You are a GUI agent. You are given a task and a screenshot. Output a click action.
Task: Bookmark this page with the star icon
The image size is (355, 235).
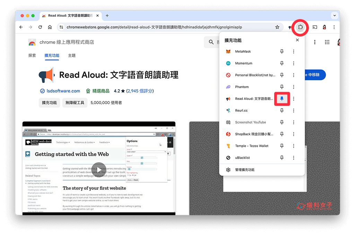[277, 27]
